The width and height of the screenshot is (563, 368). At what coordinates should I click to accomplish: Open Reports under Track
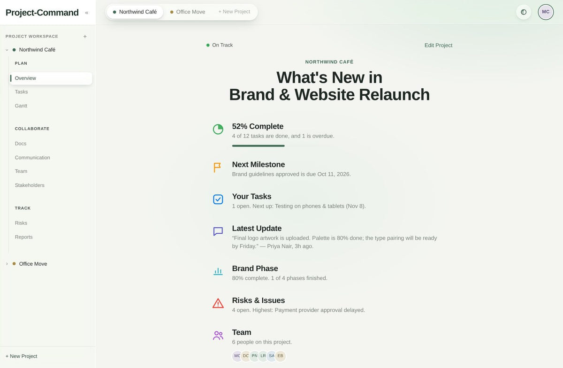(x=51, y=237)
